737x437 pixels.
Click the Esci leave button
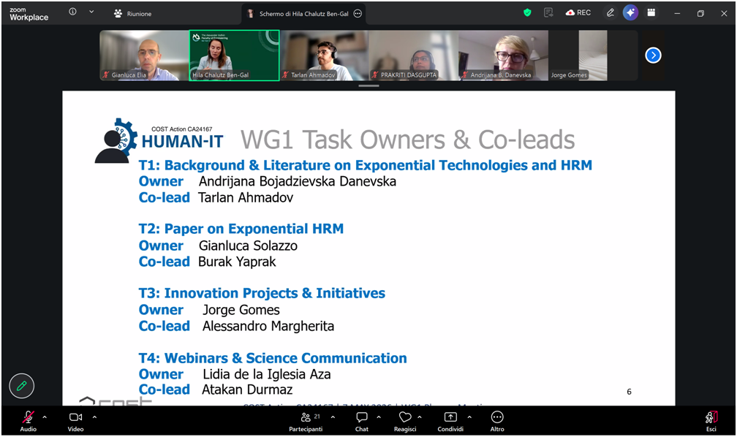[x=711, y=422]
